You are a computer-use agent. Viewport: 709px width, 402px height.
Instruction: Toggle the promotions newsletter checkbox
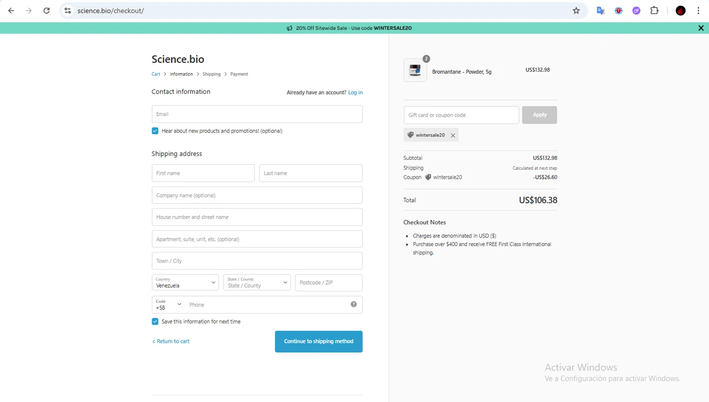tap(155, 131)
